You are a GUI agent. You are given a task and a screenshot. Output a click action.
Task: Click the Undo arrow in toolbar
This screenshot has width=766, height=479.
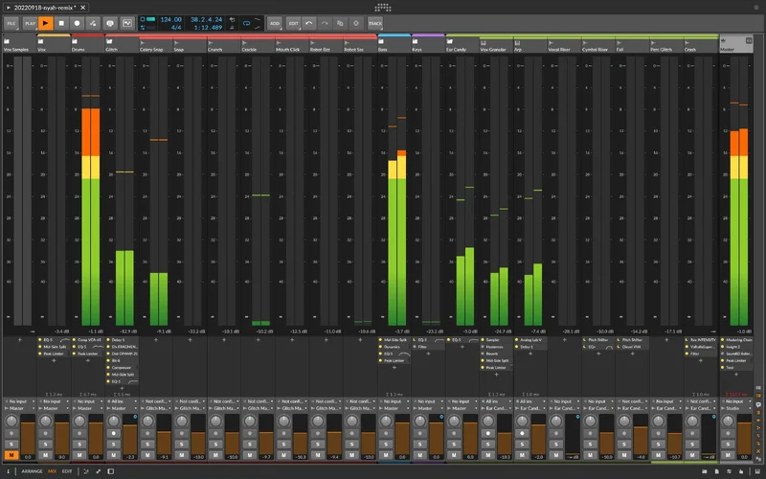pos(308,21)
